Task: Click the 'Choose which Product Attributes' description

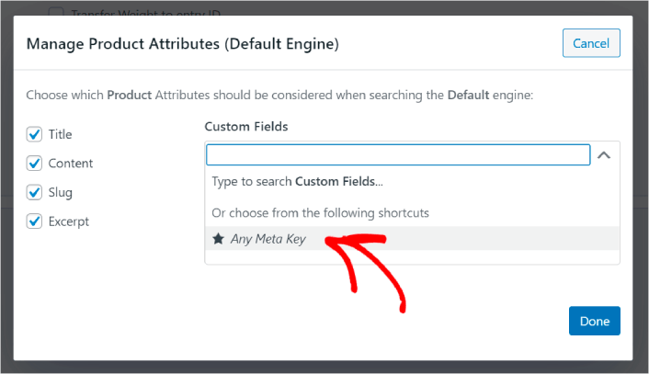Action: (279, 96)
